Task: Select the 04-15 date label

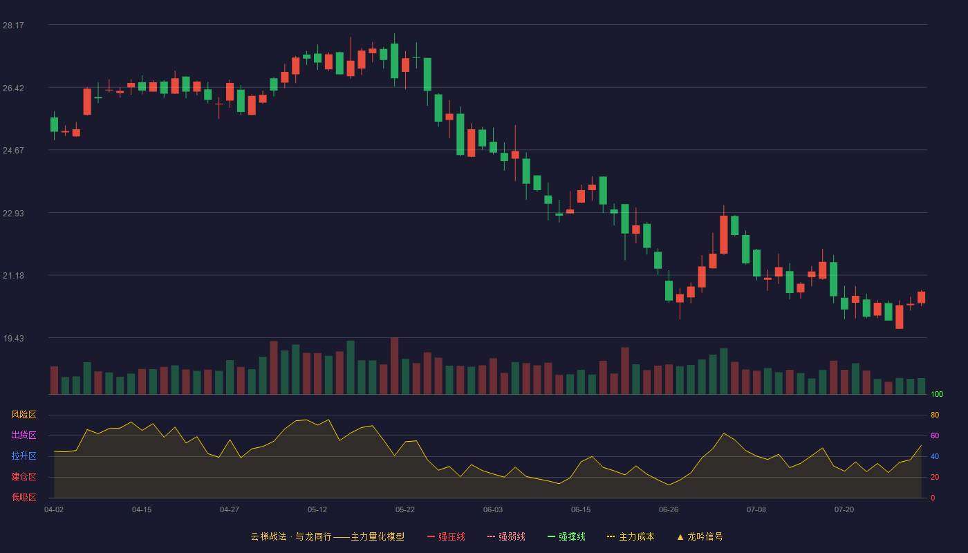Action: click(142, 509)
